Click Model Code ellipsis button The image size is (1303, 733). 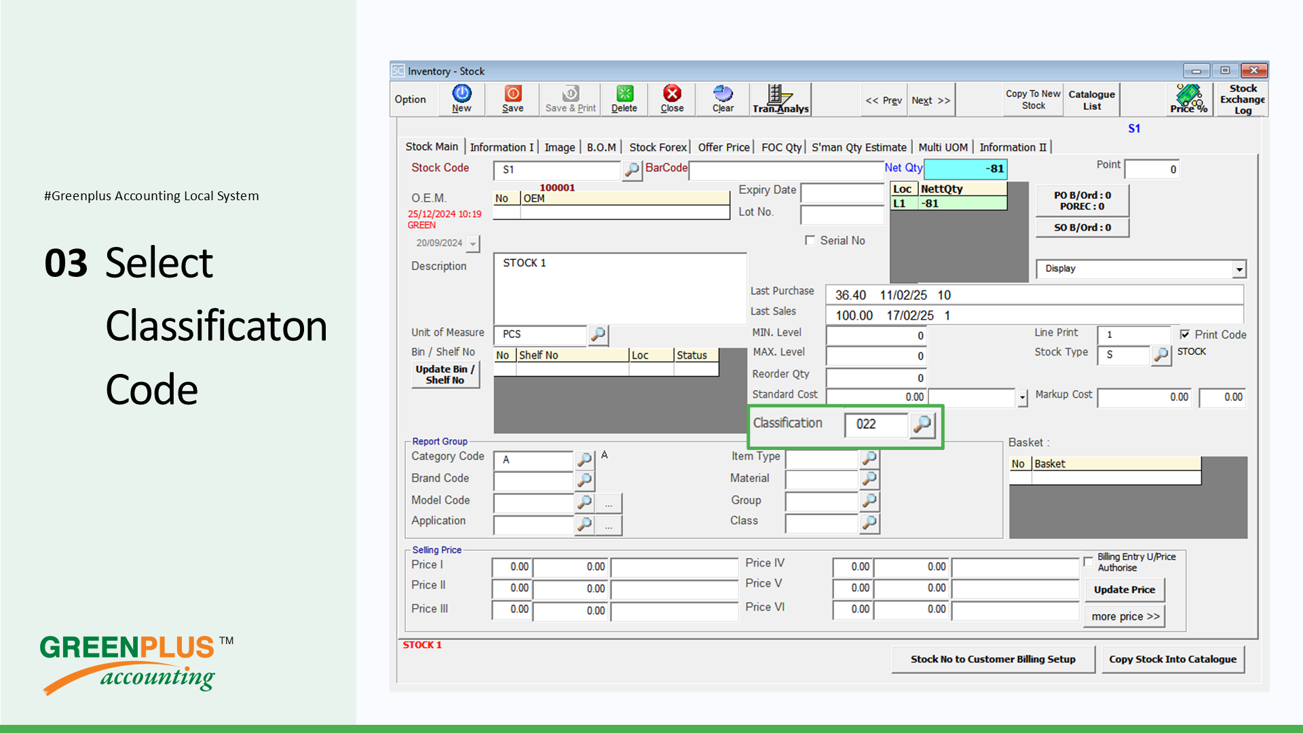[609, 503]
